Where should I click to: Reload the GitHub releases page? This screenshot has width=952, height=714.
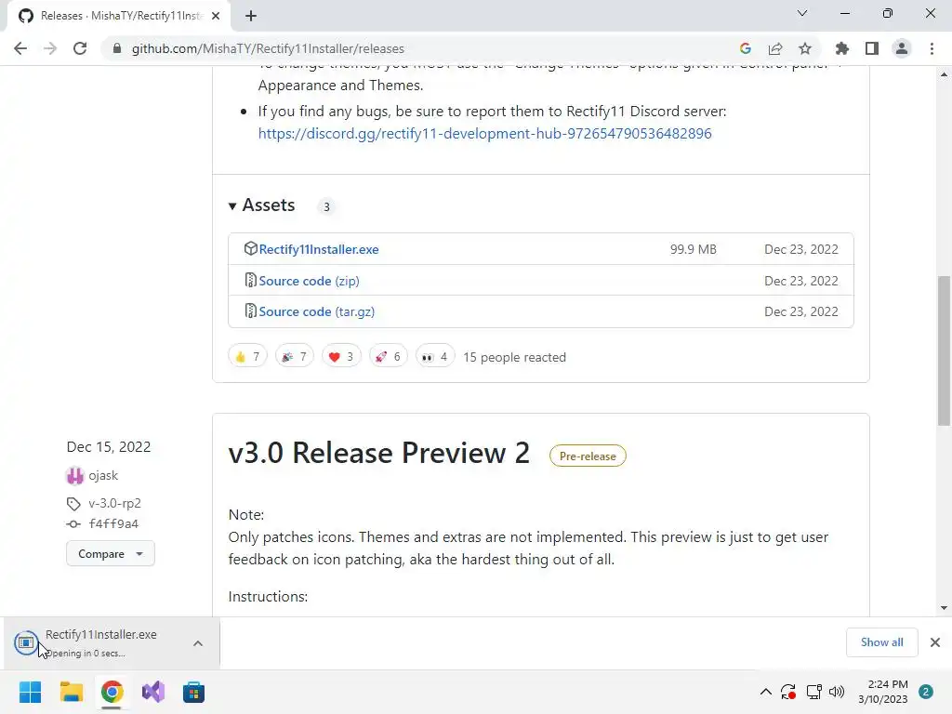click(x=80, y=48)
